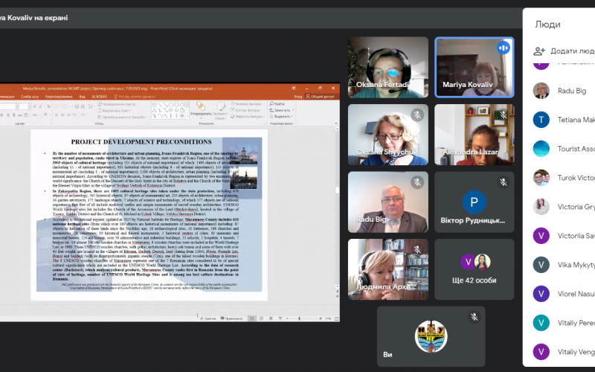The height and width of the screenshot is (372, 595).
Task: Click justify align icon in PowerPoint ribbon
Action: tap(75, 115)
